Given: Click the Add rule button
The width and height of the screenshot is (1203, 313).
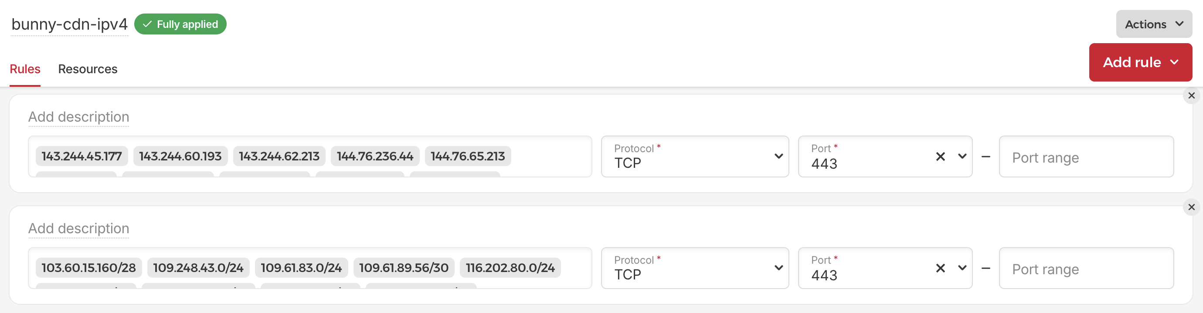Looking at the screenshot, I should coord(1140,62).
